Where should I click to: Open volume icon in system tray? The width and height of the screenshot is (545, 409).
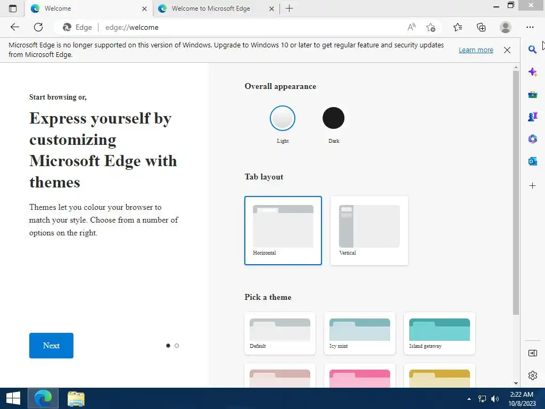click(x=495, y=399)
